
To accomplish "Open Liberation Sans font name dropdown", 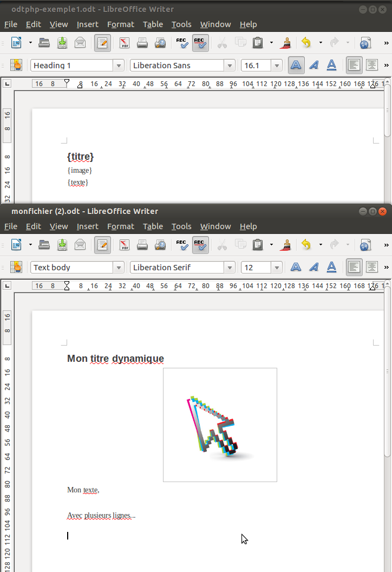I will [x=230, y=66].
